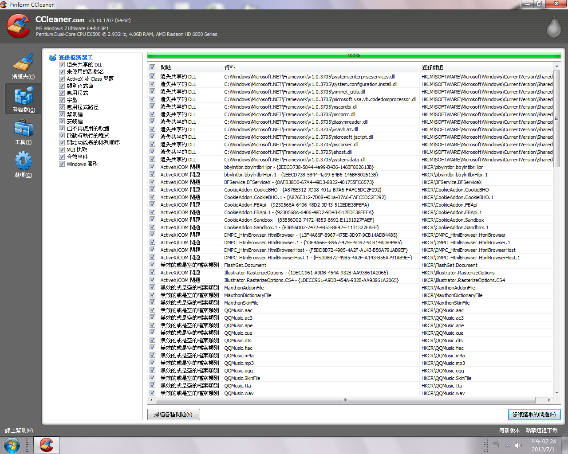Select DMPC_HtmlBrowser.HtmlBrowserHost row

(351, 250)
